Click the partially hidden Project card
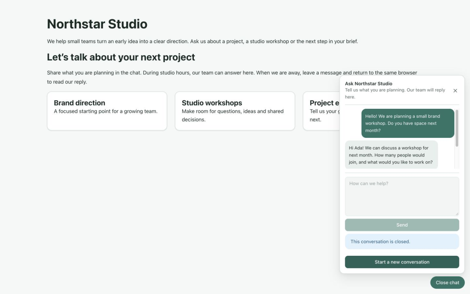Image resolution: width=470 pixels, height=294 pixels. (321, 111)
